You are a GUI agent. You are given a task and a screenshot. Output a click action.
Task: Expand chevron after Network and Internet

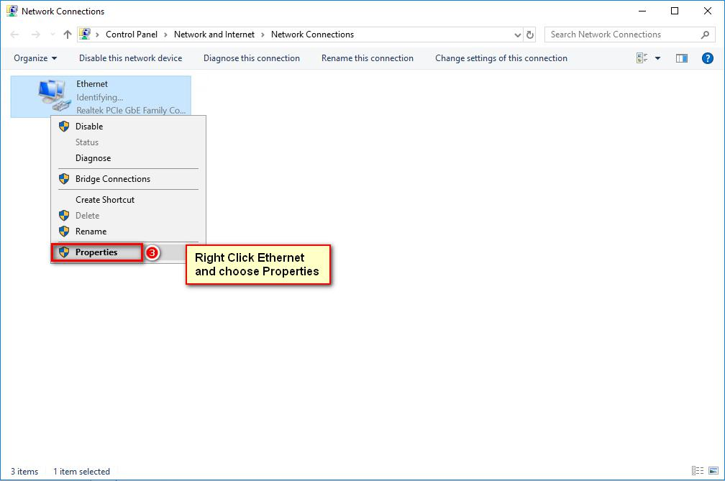click(263, 35)
